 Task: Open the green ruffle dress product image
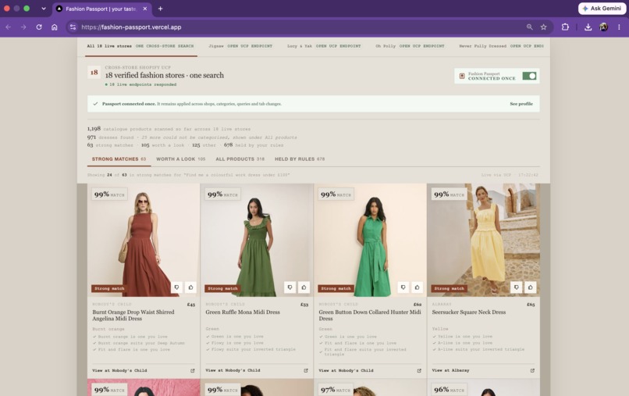[x=257, y=240]
